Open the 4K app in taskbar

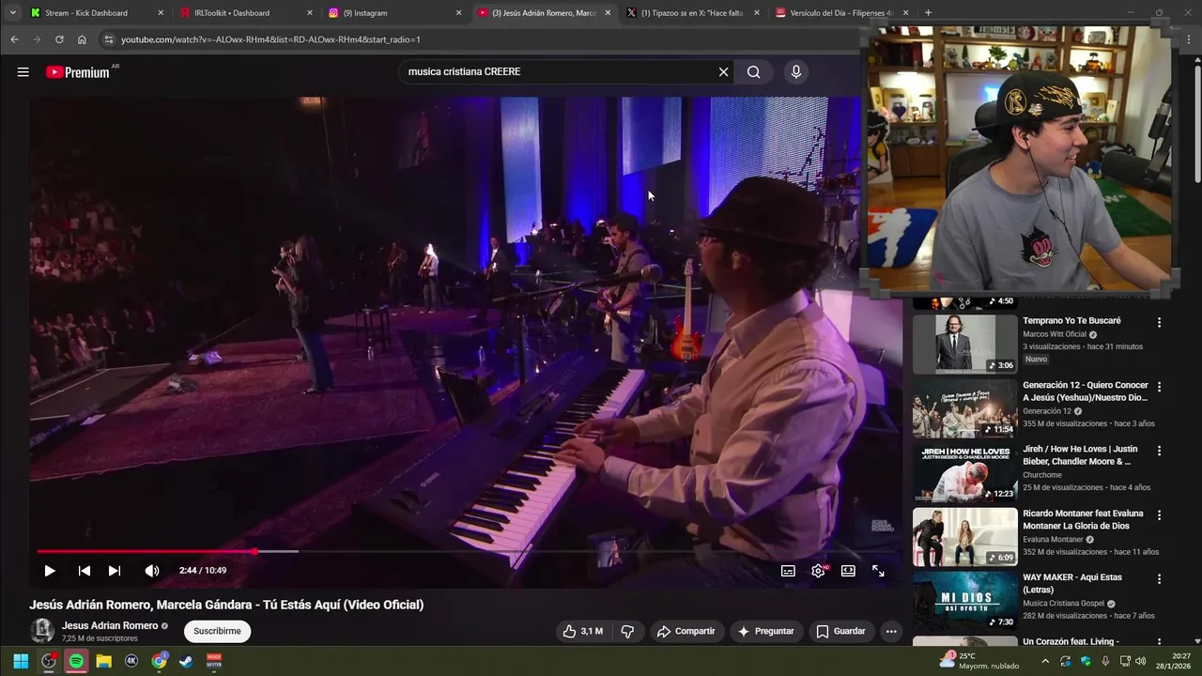point(131,661)
